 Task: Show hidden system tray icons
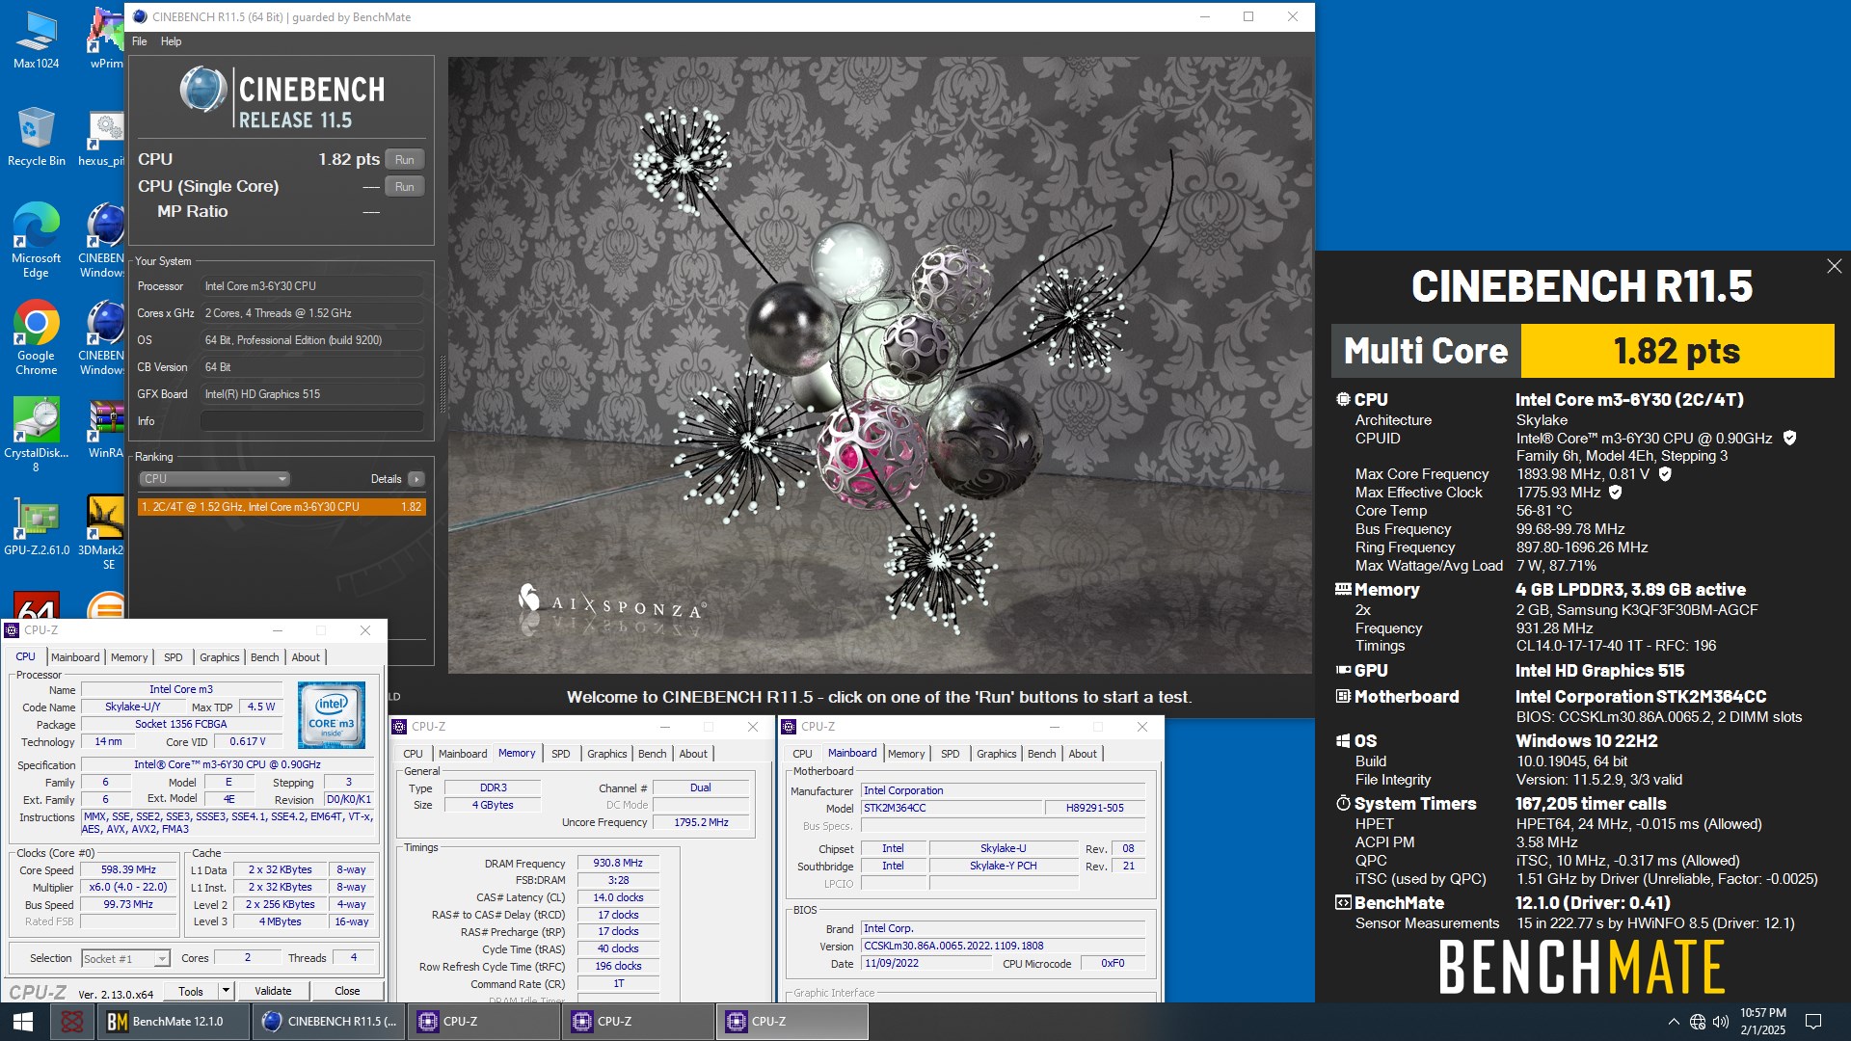click(x=1674, y=1022)
